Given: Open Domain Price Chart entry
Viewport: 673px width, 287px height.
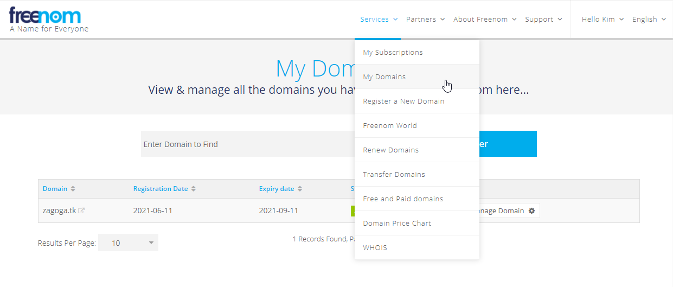Looking at the screenshot, I should (417, 224).
